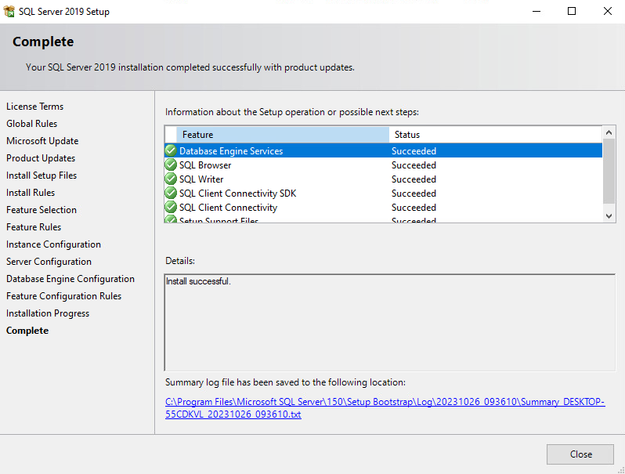Click inside the Details text box
Viewport: 625px width, 474px height.
[389, 323]
